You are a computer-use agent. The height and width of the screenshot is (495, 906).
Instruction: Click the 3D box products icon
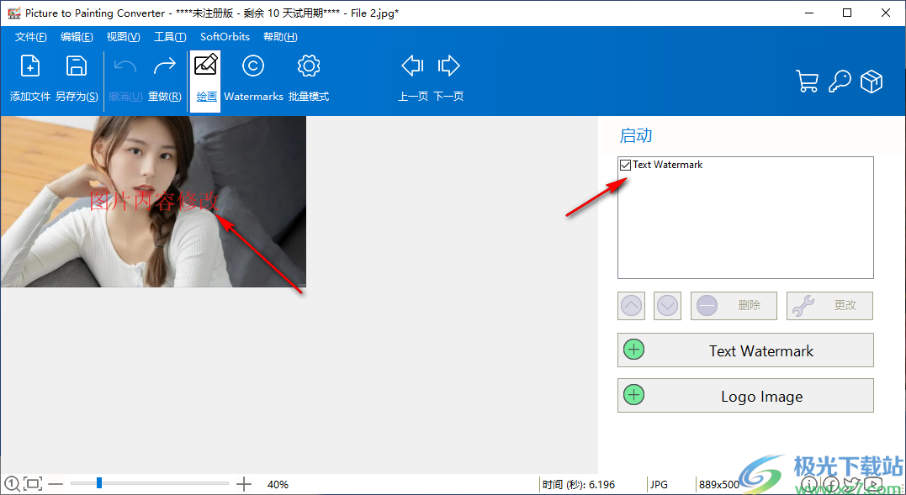(872, 82)
